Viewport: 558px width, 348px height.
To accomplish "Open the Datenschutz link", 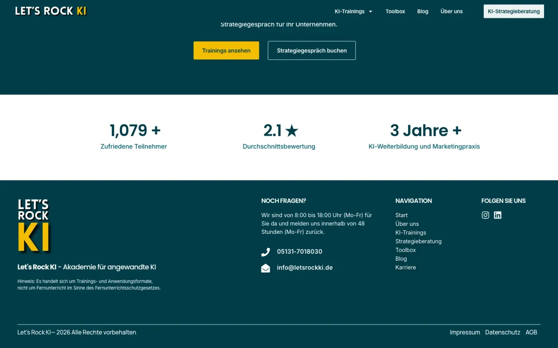I will pos(503,332).
